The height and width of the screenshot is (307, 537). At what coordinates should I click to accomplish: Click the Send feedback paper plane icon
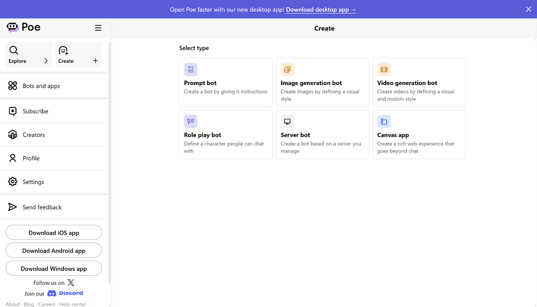pyautogui.click(x=13, y=207)
